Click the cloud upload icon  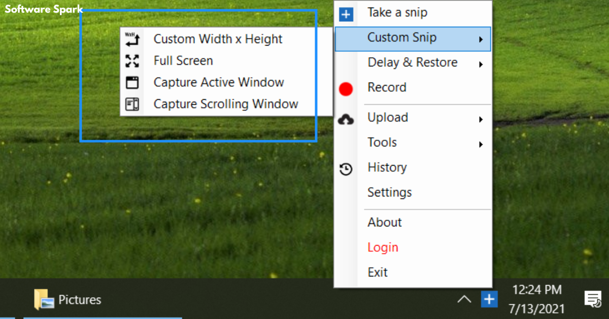pos(346,119)
